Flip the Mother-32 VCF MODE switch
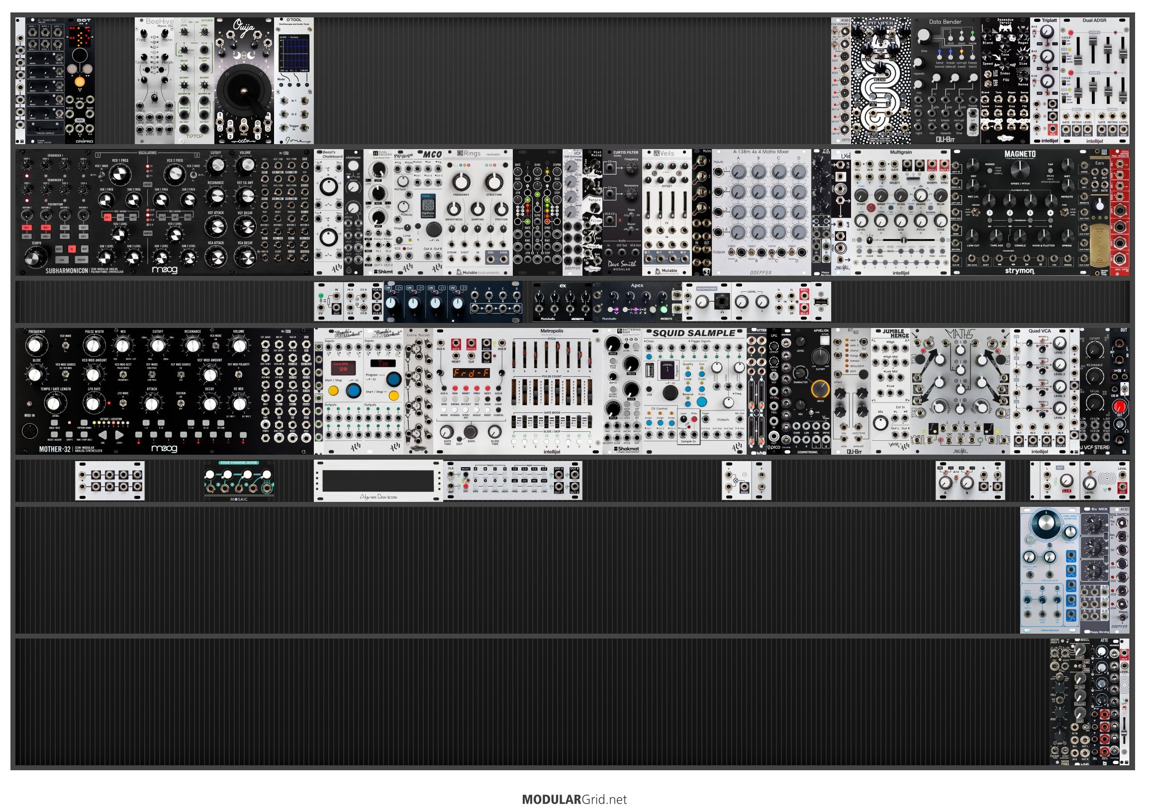Image resolution: width=1150 pixels, height=810 pixels. coord(152,374)
